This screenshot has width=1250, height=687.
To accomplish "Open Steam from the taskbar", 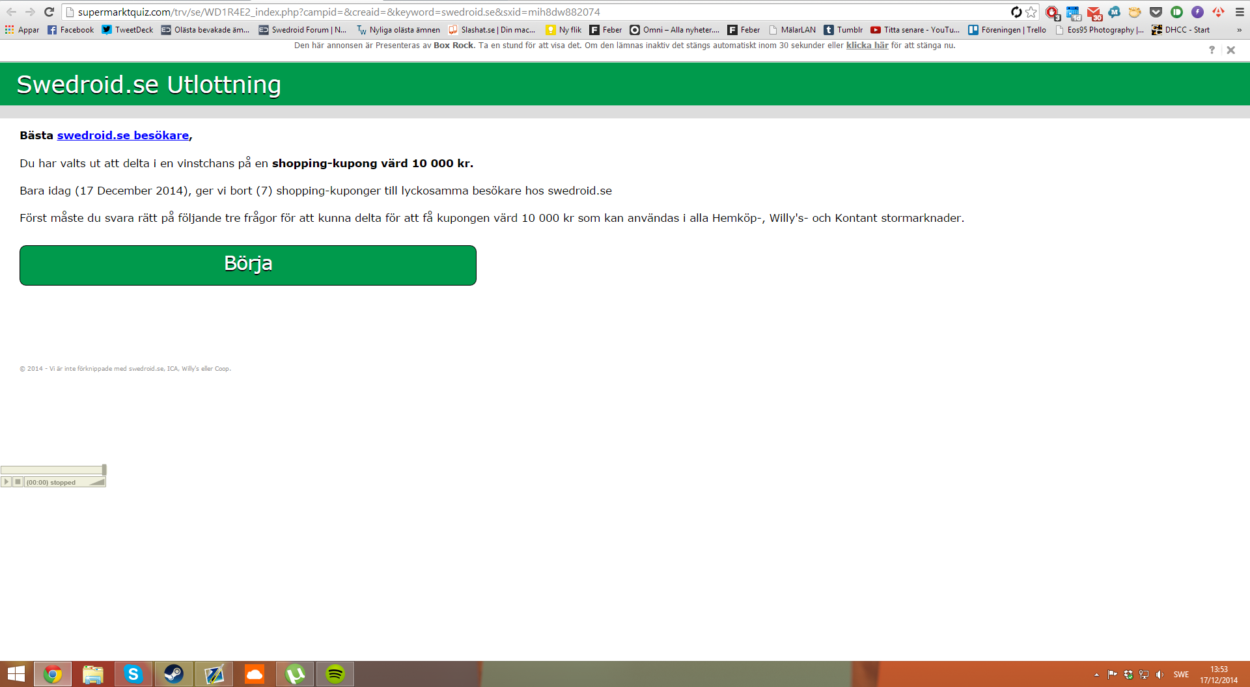I will pos(174,674).
